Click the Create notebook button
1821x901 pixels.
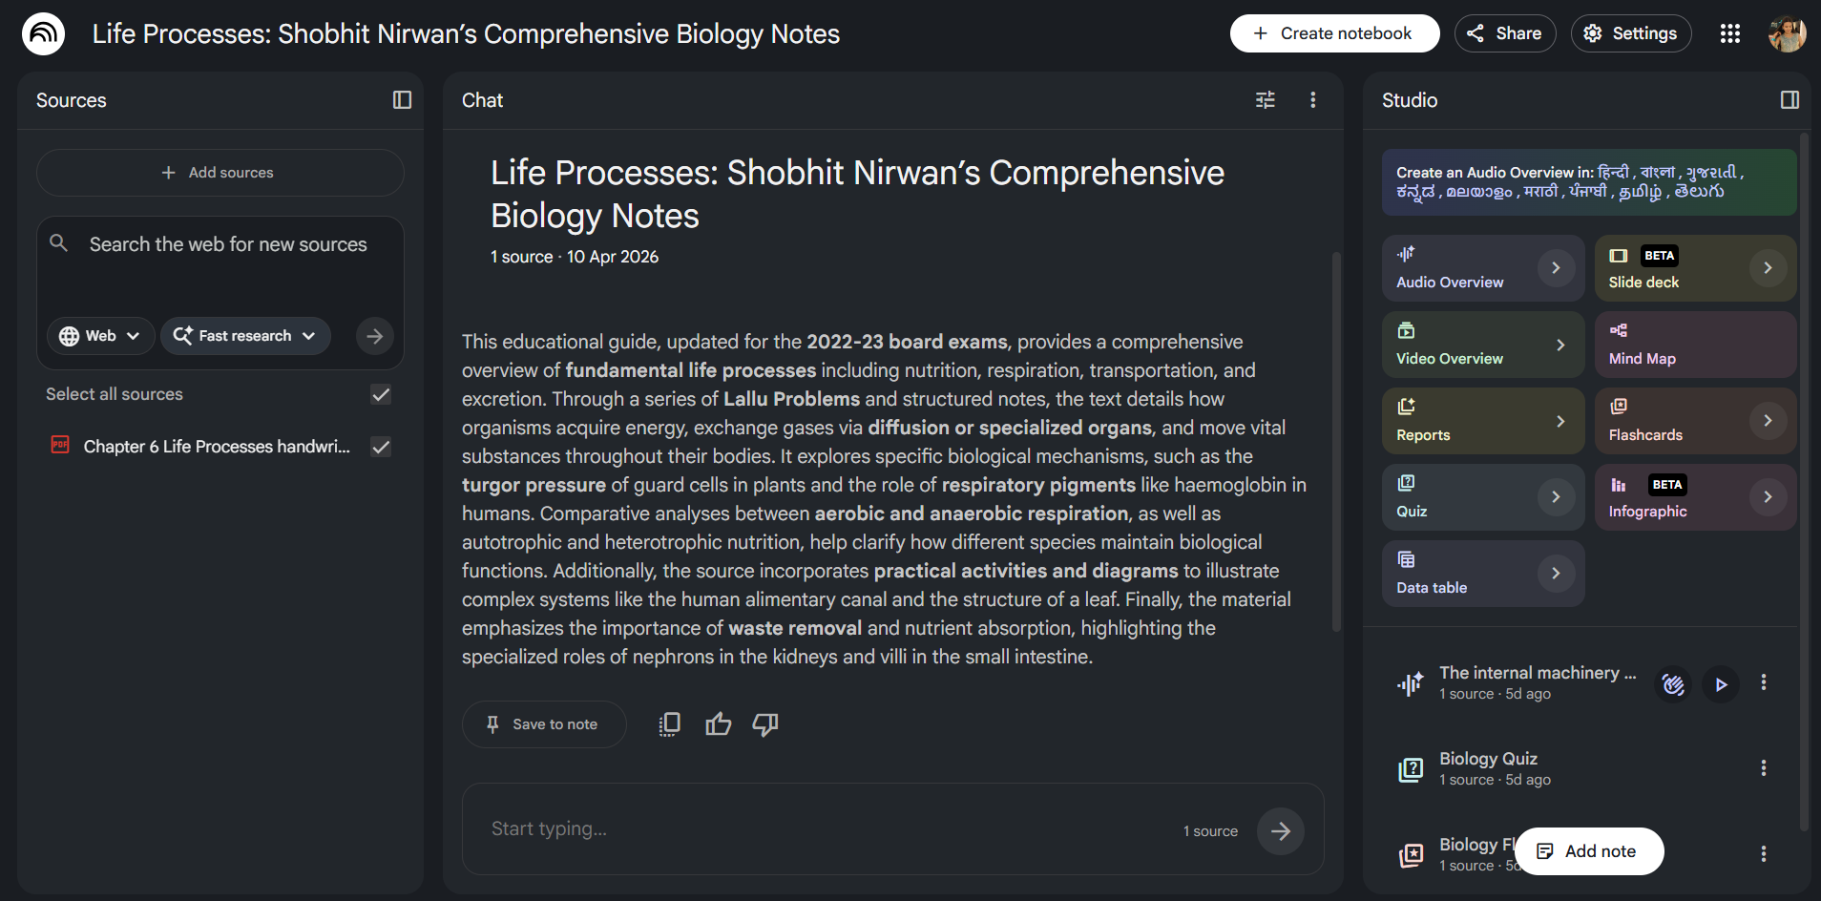(1334, 33)
